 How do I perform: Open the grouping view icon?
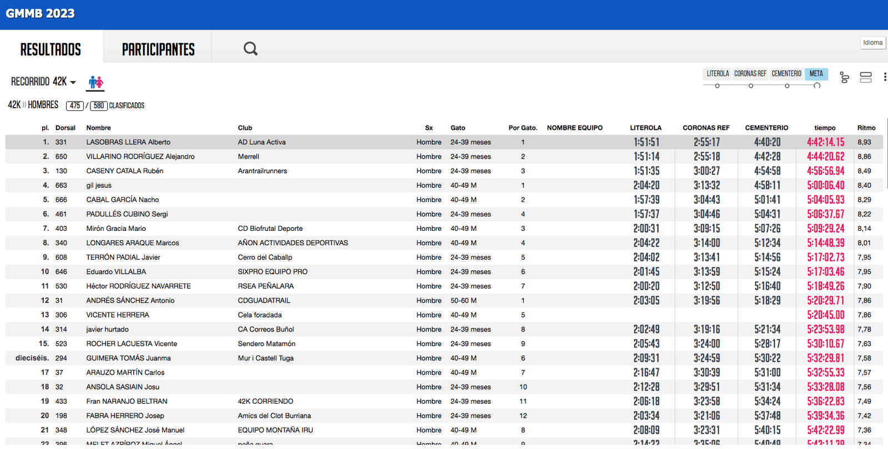(844, 77)
